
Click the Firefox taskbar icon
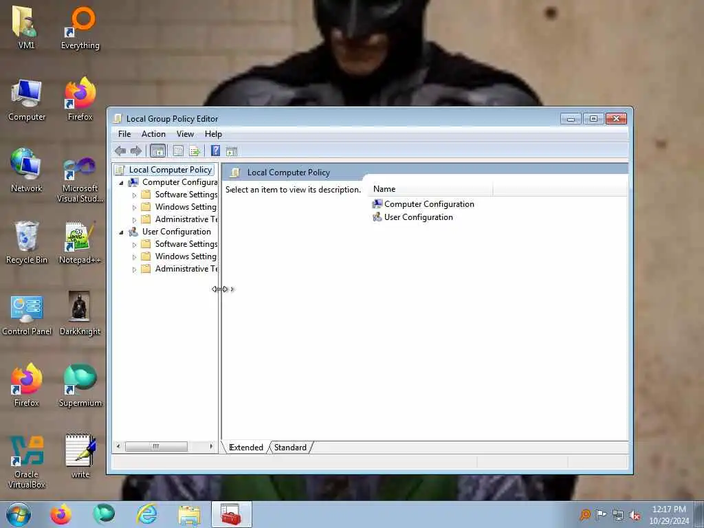click(60, 514)
